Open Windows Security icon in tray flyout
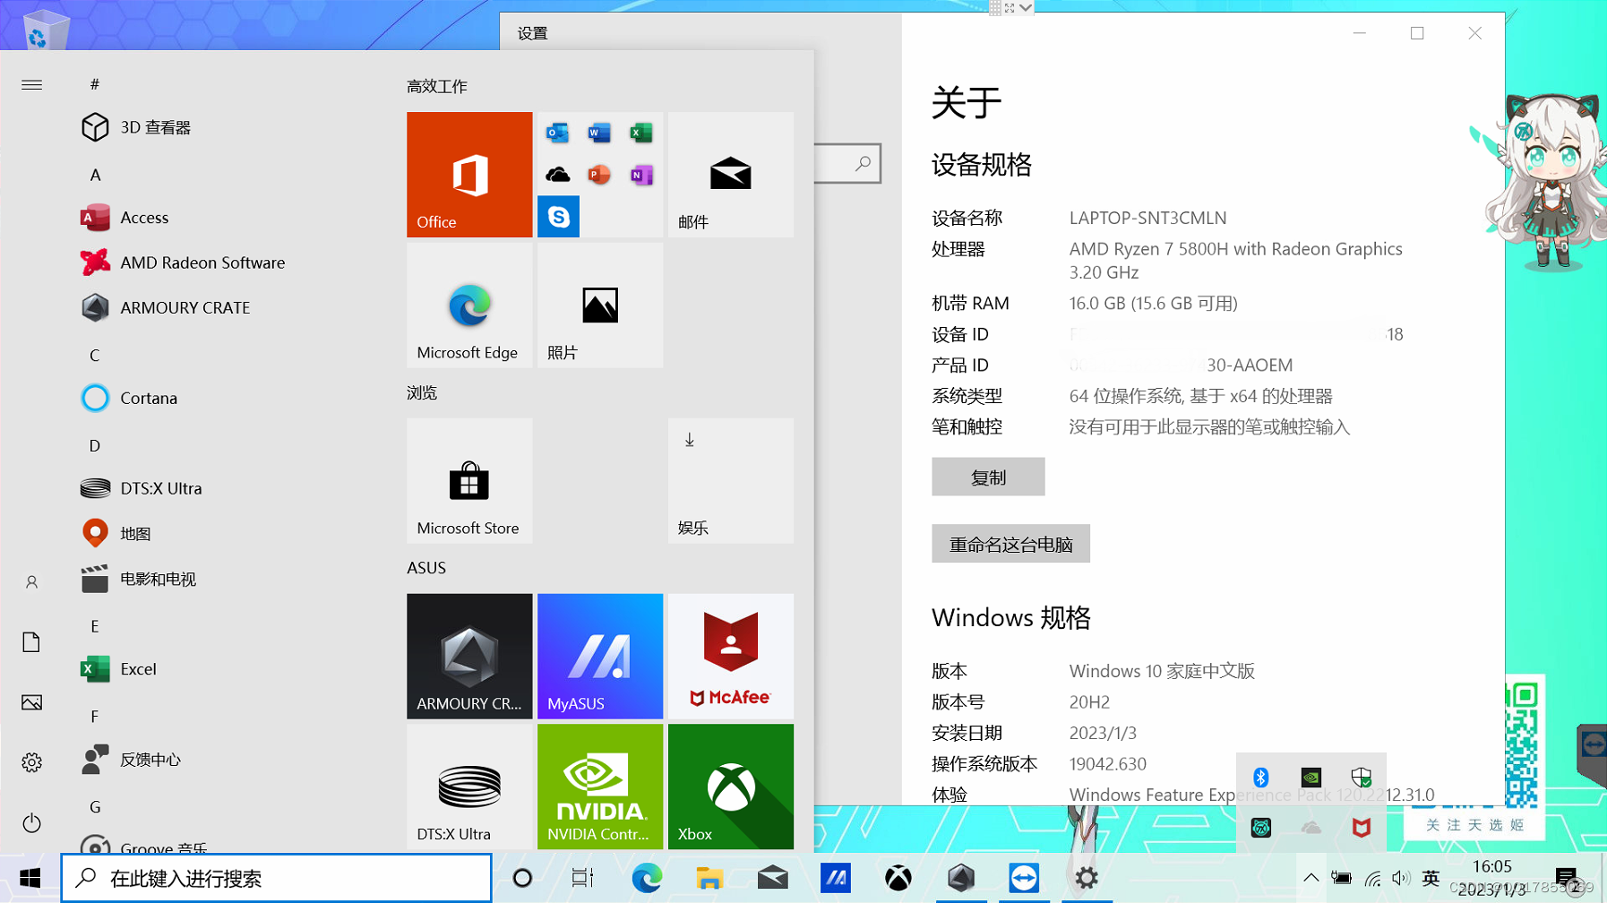This screenshot has height=903, width=1607. (1362, 778)
